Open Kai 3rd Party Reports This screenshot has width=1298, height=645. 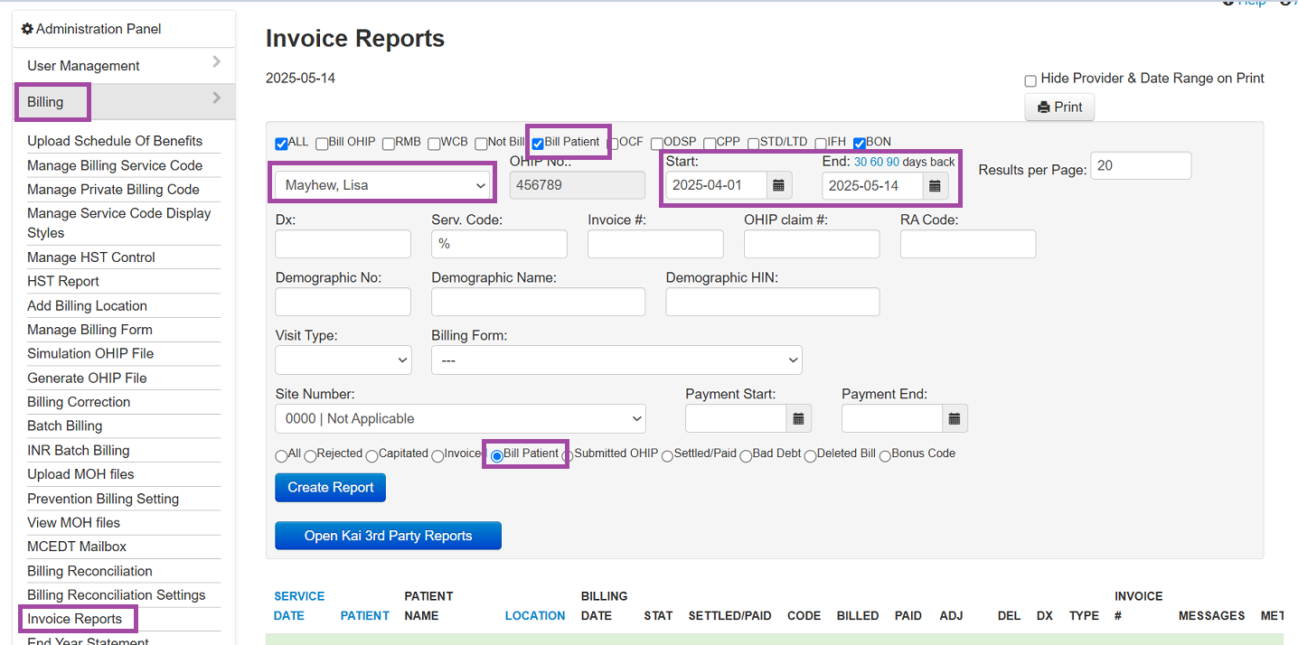click(388, 535)
